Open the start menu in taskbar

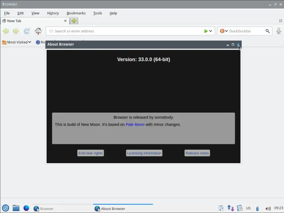[6, 208]
